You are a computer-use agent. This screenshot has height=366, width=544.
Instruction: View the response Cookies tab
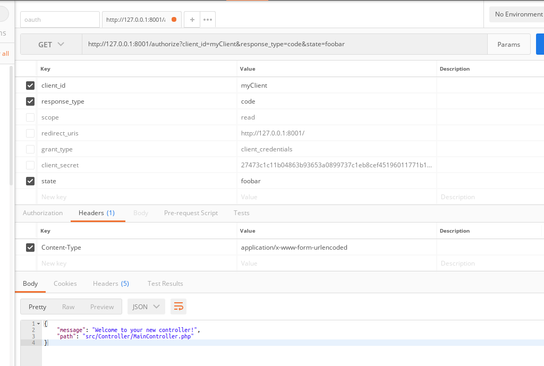pos(65,283)
